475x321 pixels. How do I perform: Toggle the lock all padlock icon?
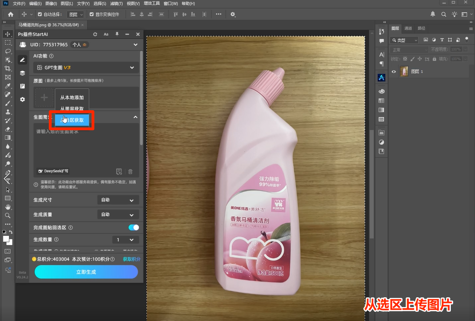tap(435, 59)
